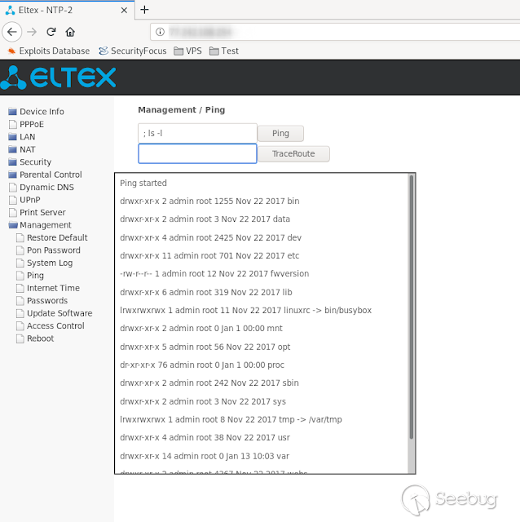Image resolution: width=520 pixels, height=522 pixels.
Task: Reload the page with the refresh icon
Action: [x=51, y=32]
